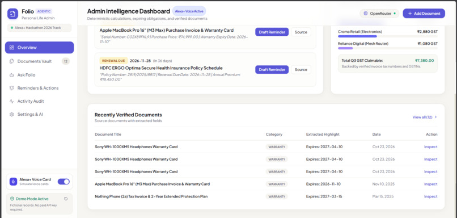Image resolution: width=457 pixels, height=218 pixels.
Task: Click the WARRANTY tag on Nothing Phone row
Action: pos(277,196)
